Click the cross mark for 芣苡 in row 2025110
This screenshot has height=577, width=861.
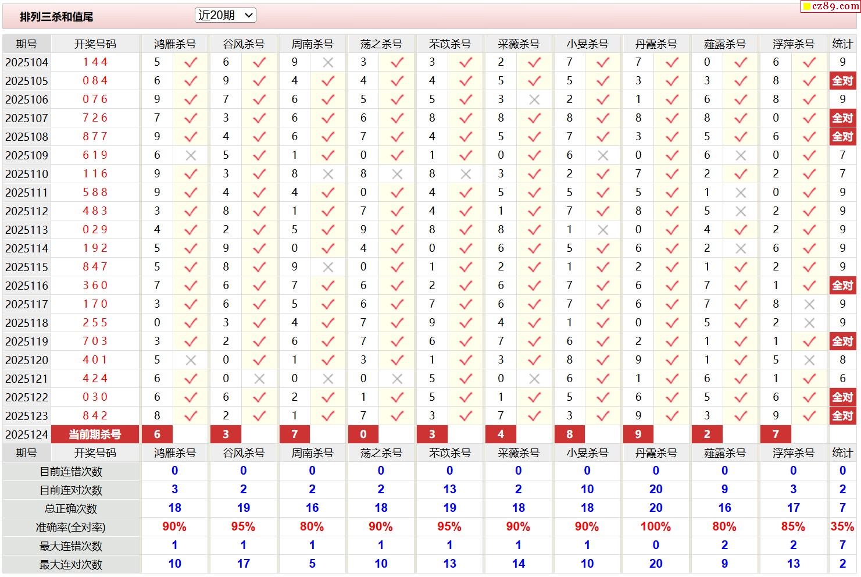[466, 174]
